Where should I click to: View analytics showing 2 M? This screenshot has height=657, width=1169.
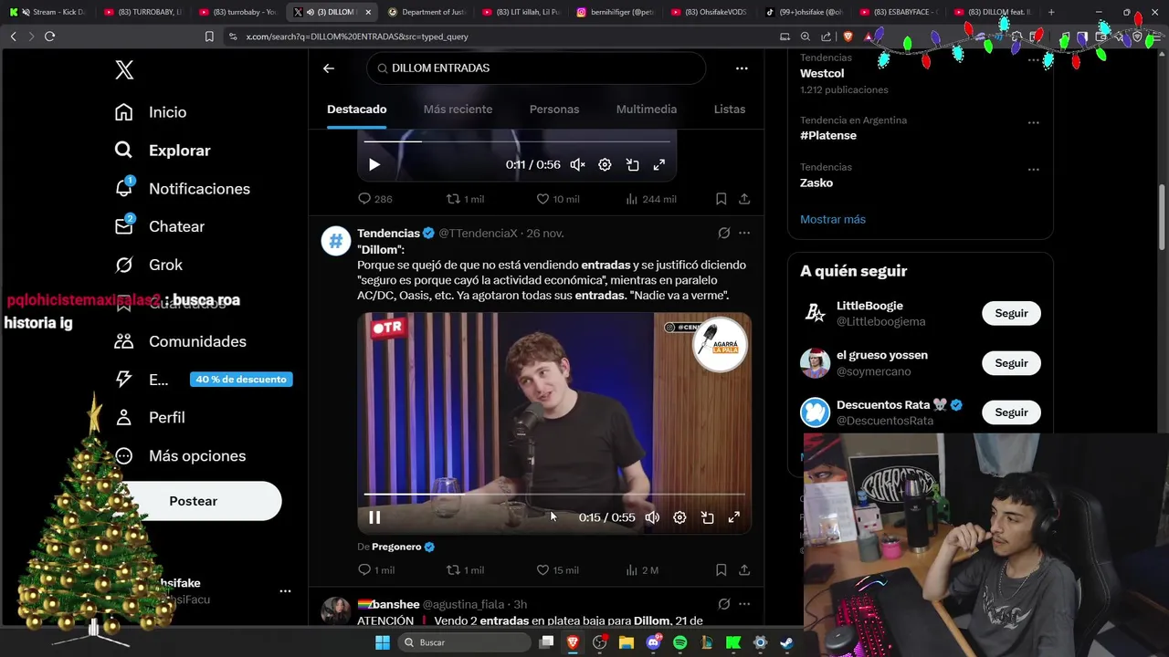[x=642, y=570]
